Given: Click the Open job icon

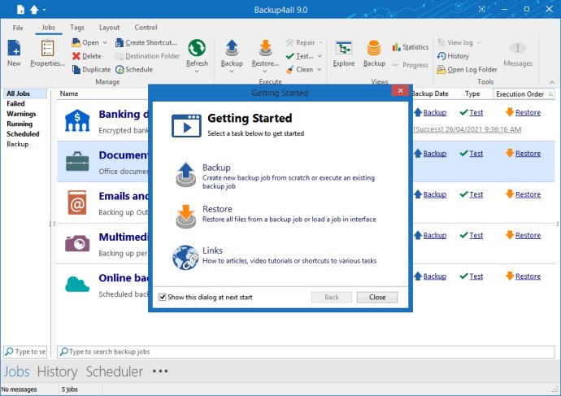Looking at the screenshot, I should [x=76, y=42].
